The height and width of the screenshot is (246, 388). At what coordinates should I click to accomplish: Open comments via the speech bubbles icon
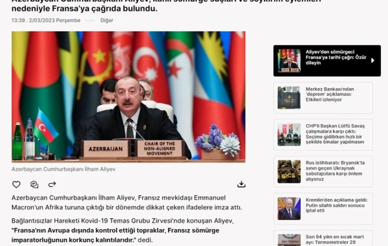(34, 184)
